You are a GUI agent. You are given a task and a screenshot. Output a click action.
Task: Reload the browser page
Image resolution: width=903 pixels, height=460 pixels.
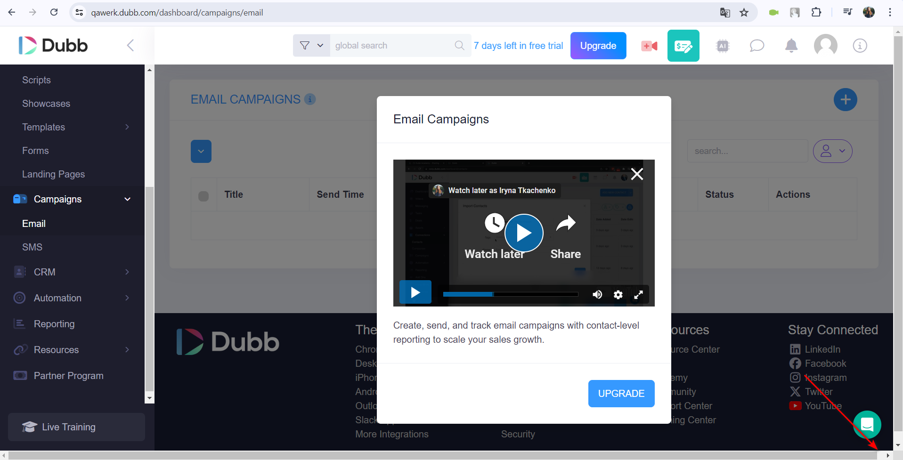coord(54,12)
